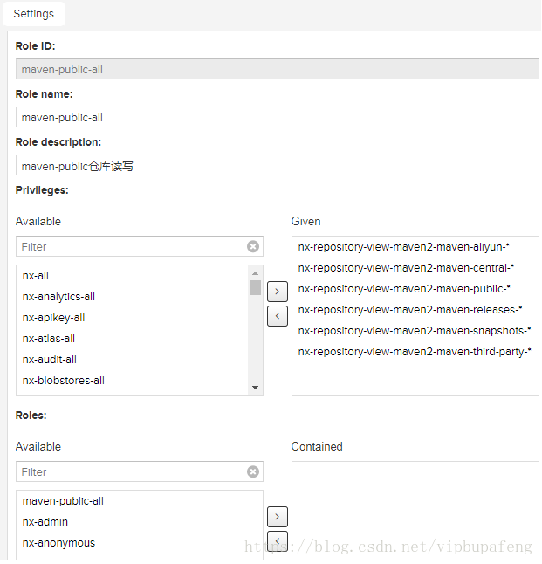
Task: Click the privileges list scroll-up arrow
Action: [x=256, y=273]
